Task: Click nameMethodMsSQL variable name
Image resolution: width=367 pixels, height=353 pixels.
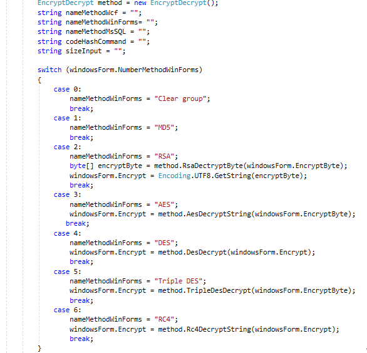Action: click(96, 31)
